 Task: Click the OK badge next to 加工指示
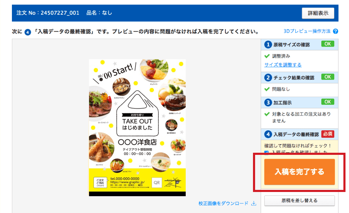tap(328, 102)
